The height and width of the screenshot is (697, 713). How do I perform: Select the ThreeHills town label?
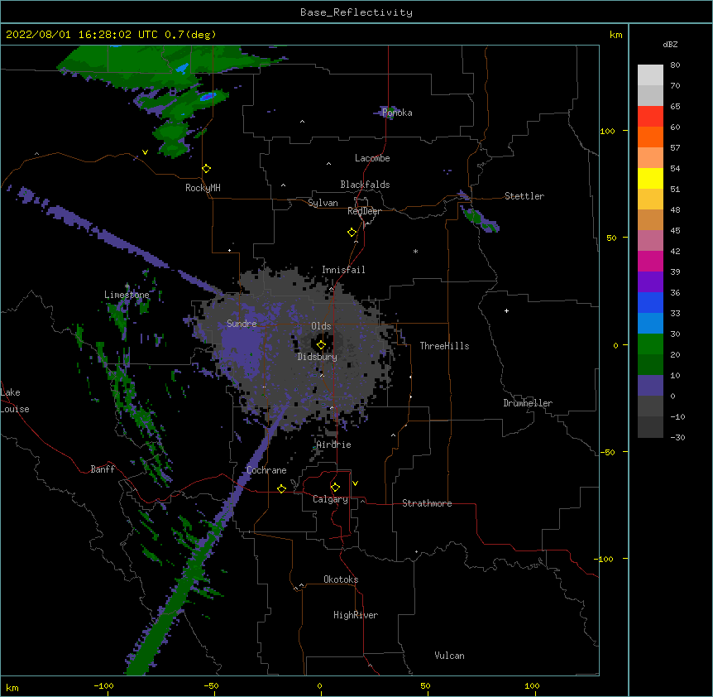point(444,346)
